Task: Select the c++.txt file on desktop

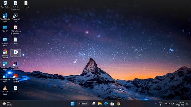Action: (26, 4)
